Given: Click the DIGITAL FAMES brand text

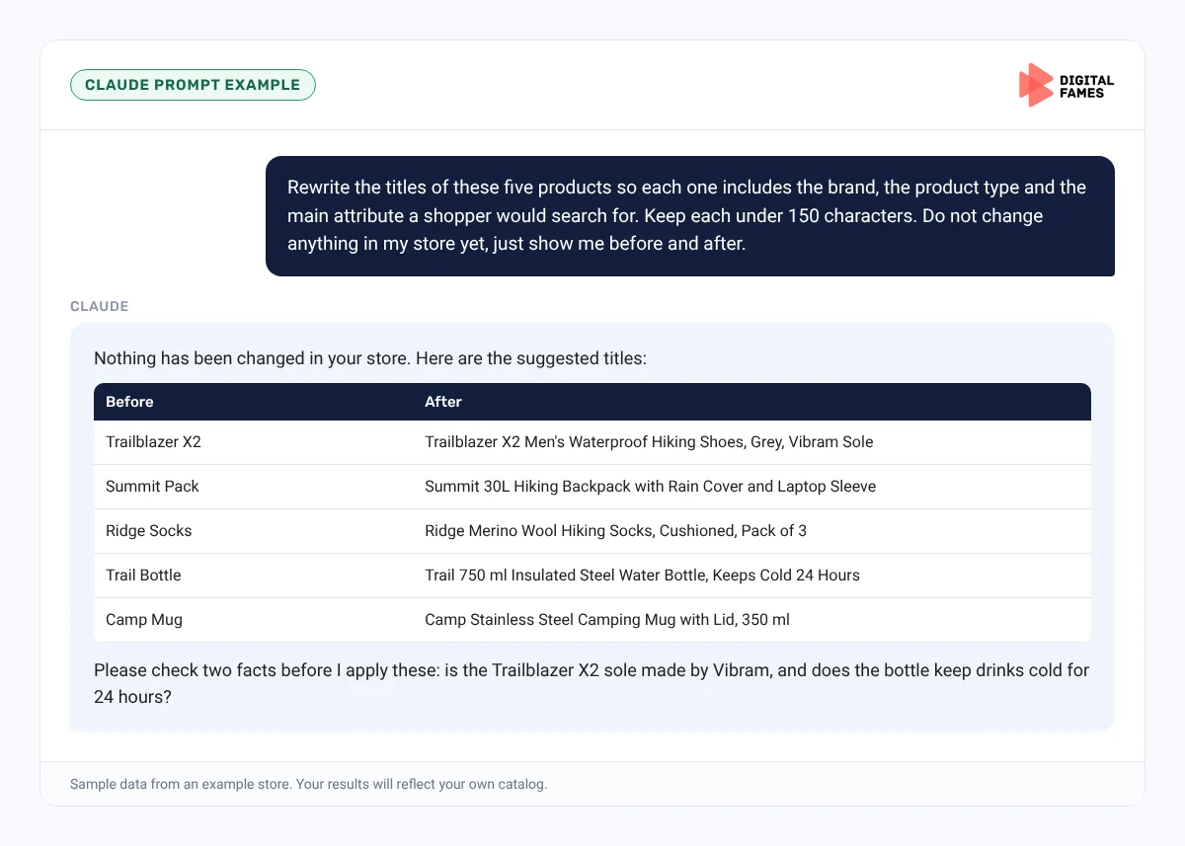Looking at the screenshot, I should (x=1086, y=86).
